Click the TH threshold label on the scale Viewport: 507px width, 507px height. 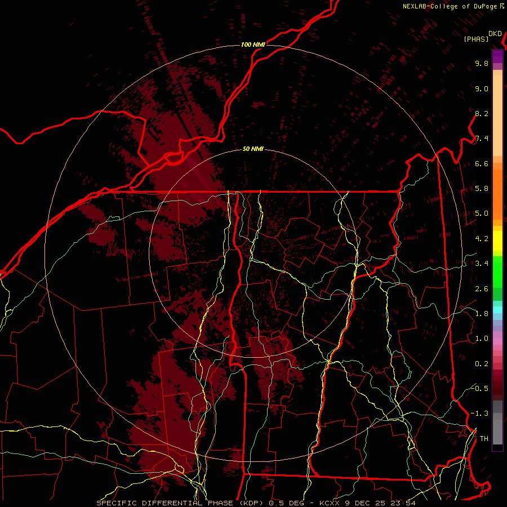pos(484,439)
